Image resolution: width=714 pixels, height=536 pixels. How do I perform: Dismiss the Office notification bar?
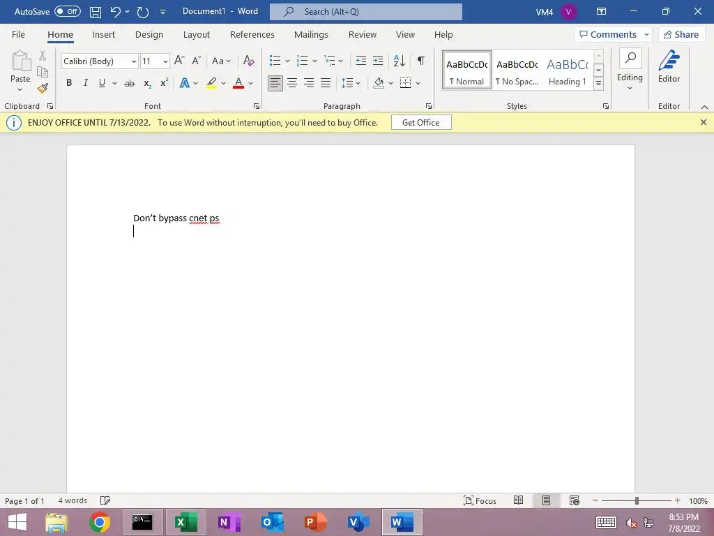point(703,122)
